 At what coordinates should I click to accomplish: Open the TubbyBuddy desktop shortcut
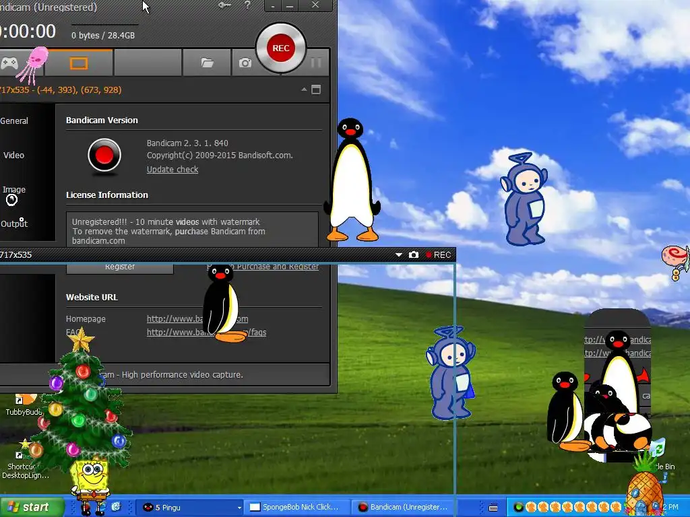tap(23, 405)
